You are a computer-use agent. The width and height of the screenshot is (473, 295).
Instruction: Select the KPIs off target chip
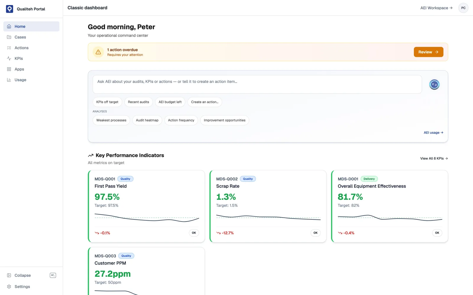click(107, 102)
